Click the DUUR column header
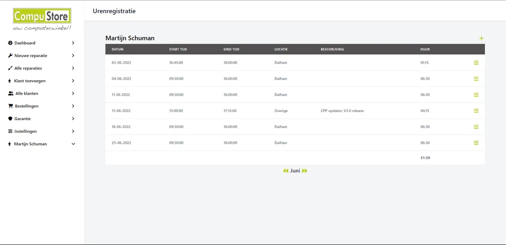The image size is (506, 245). click(425, 49)
